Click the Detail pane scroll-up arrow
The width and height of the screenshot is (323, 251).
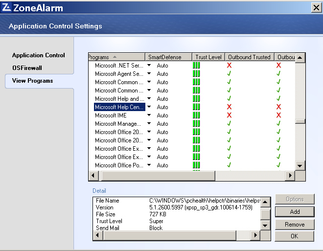(x=265, y=202)
